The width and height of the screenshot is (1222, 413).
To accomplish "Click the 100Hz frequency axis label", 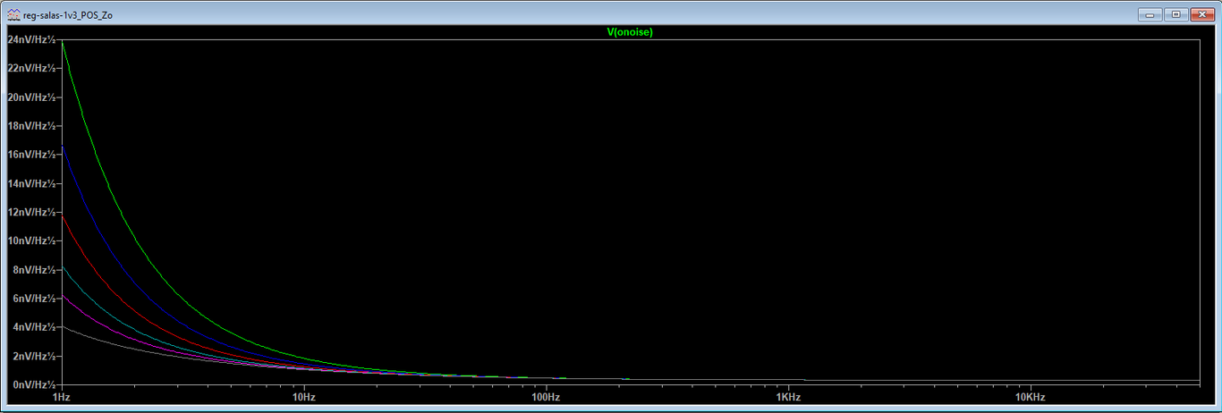I will [x=546, y=396].
